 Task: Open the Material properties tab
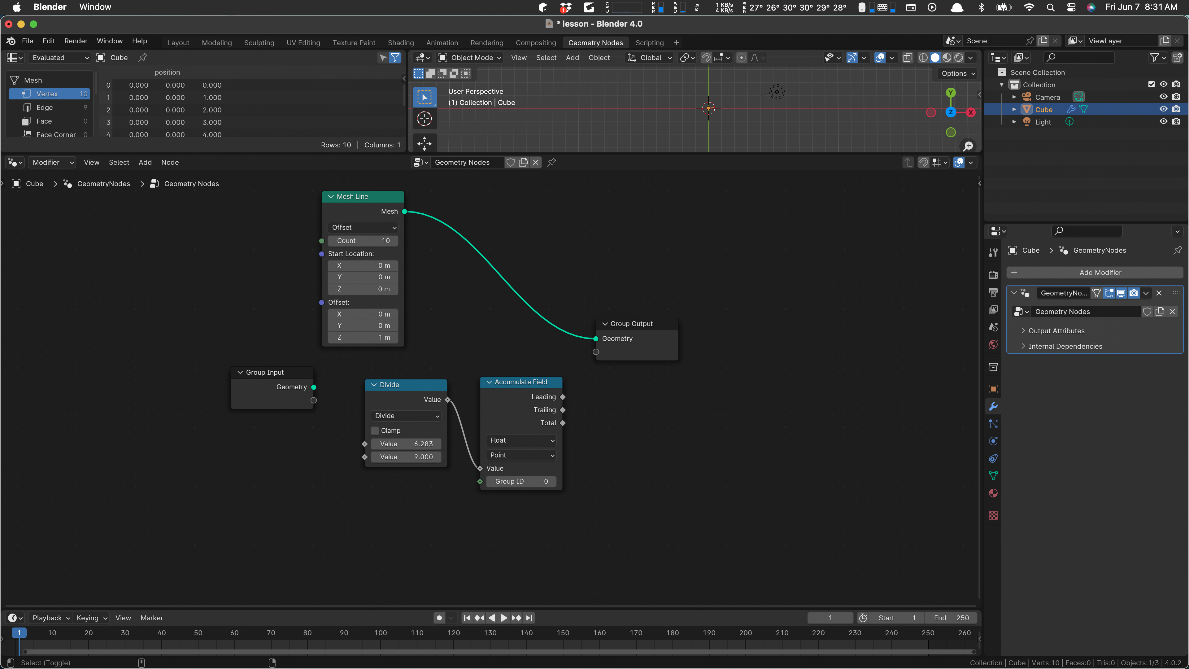pyautogui.click(x=993, y=493)
